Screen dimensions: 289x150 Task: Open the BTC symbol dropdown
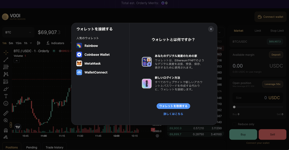point(18,32)
